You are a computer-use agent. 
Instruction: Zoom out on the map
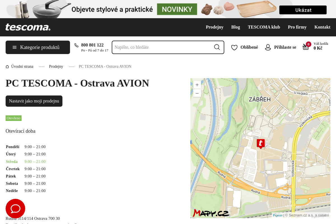tap(197, 93)
